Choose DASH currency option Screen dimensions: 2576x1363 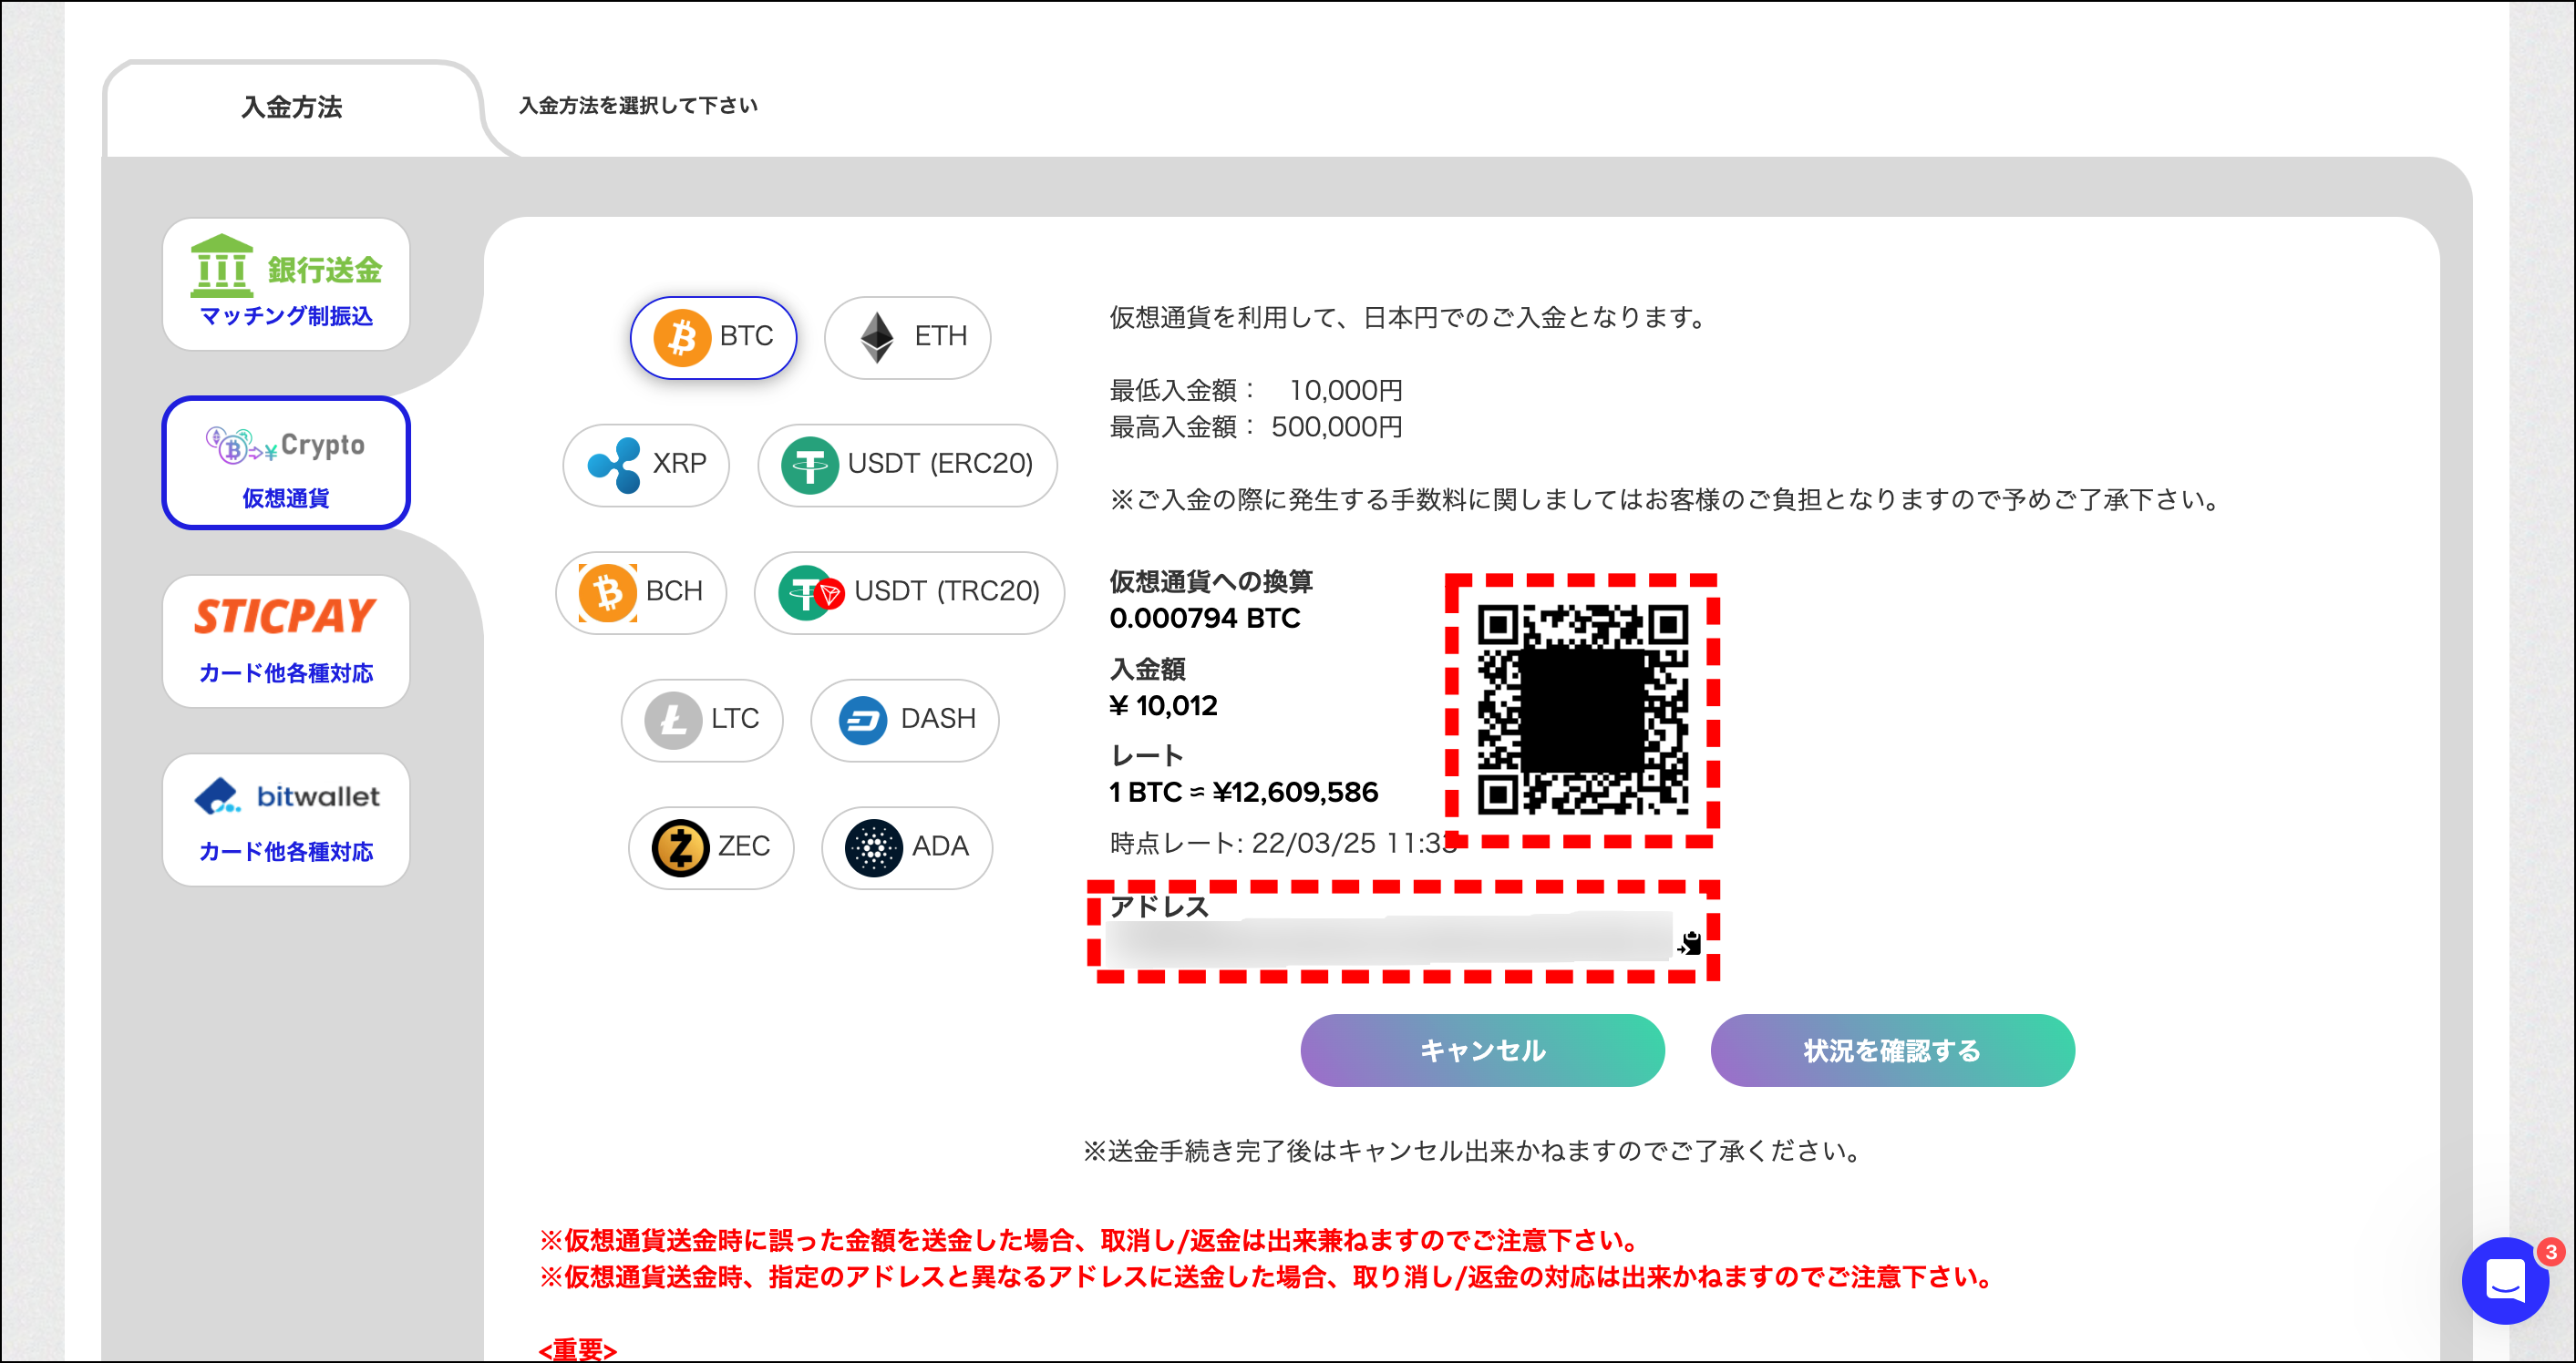click(905, 720)
